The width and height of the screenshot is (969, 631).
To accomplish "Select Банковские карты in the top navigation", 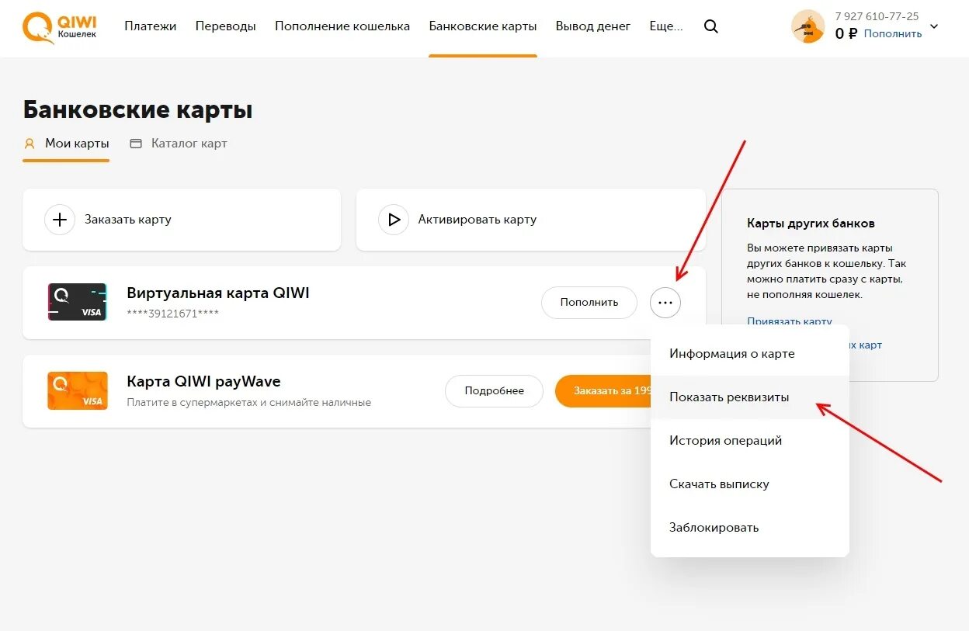I will [483, 26].
